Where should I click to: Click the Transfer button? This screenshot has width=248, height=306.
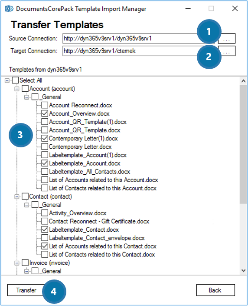[x=26, y=290]
